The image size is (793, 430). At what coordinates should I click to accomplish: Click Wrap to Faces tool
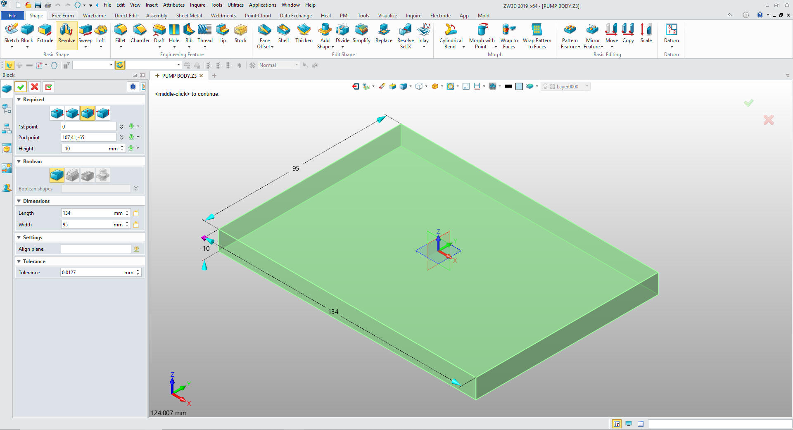pyautogui.click(x=509, y=36)
